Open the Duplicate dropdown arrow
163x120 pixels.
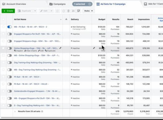coord(35,11)
